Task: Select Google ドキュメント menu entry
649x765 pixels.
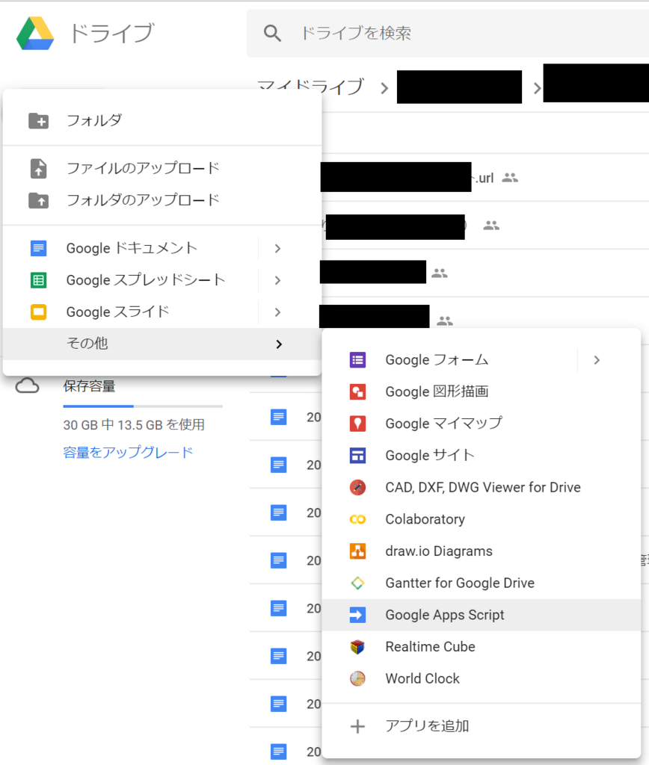Action: click(x=162, y=248)
